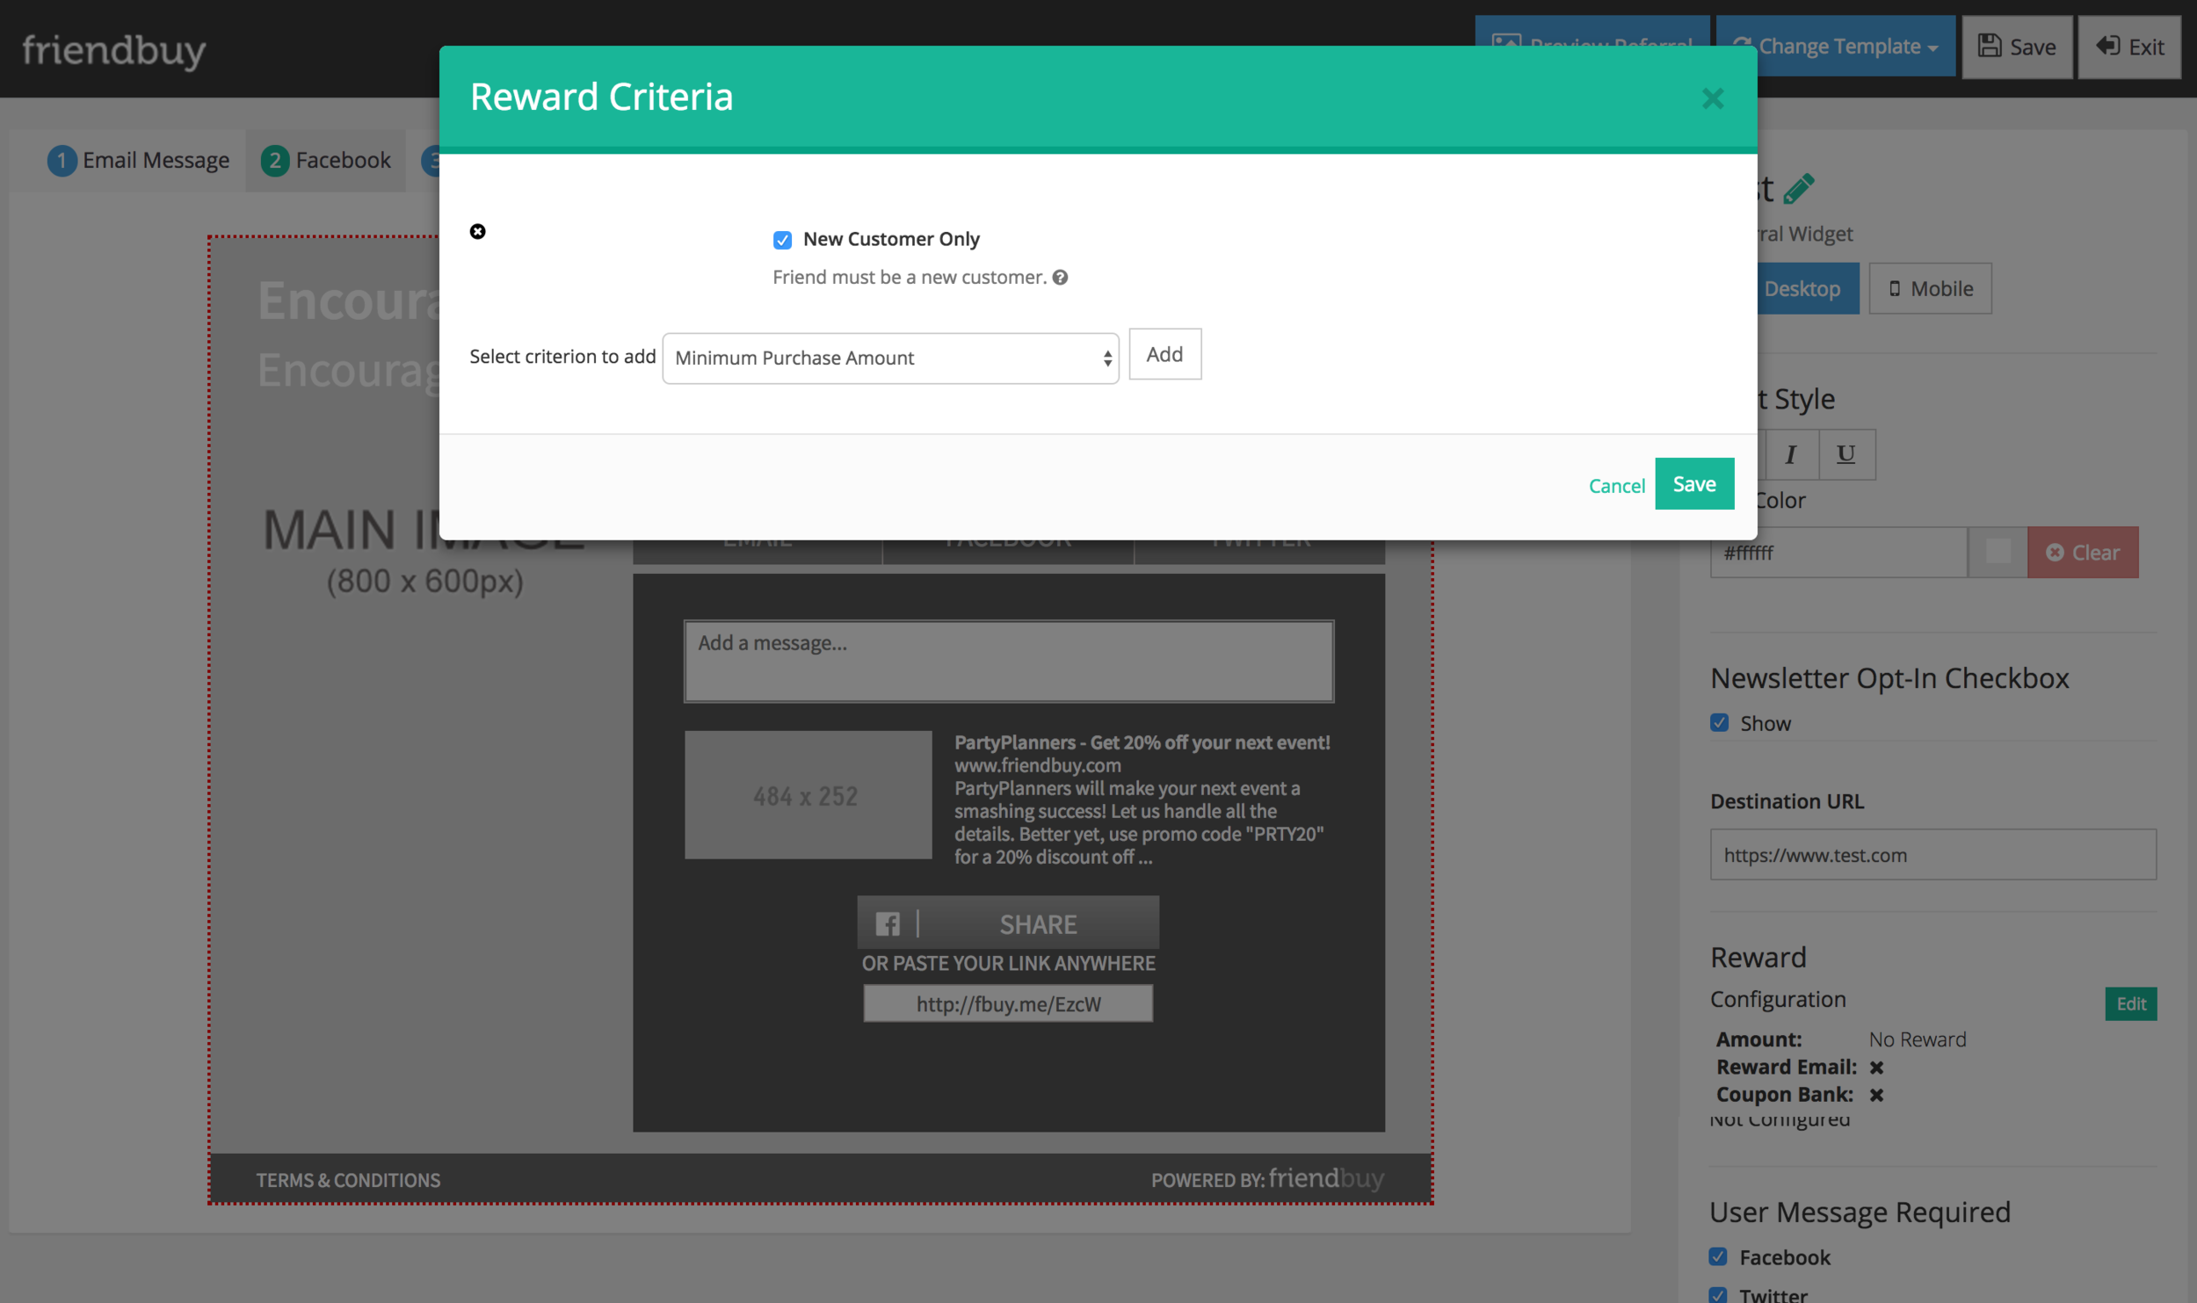Exit the widget editor

[x=2129, y=47]
